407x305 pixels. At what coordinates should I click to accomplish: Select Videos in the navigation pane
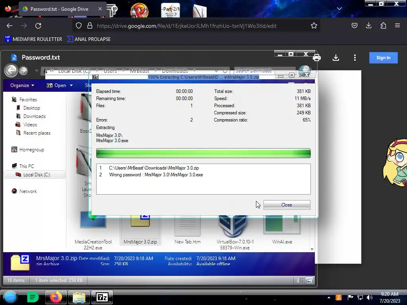[30, 124]
